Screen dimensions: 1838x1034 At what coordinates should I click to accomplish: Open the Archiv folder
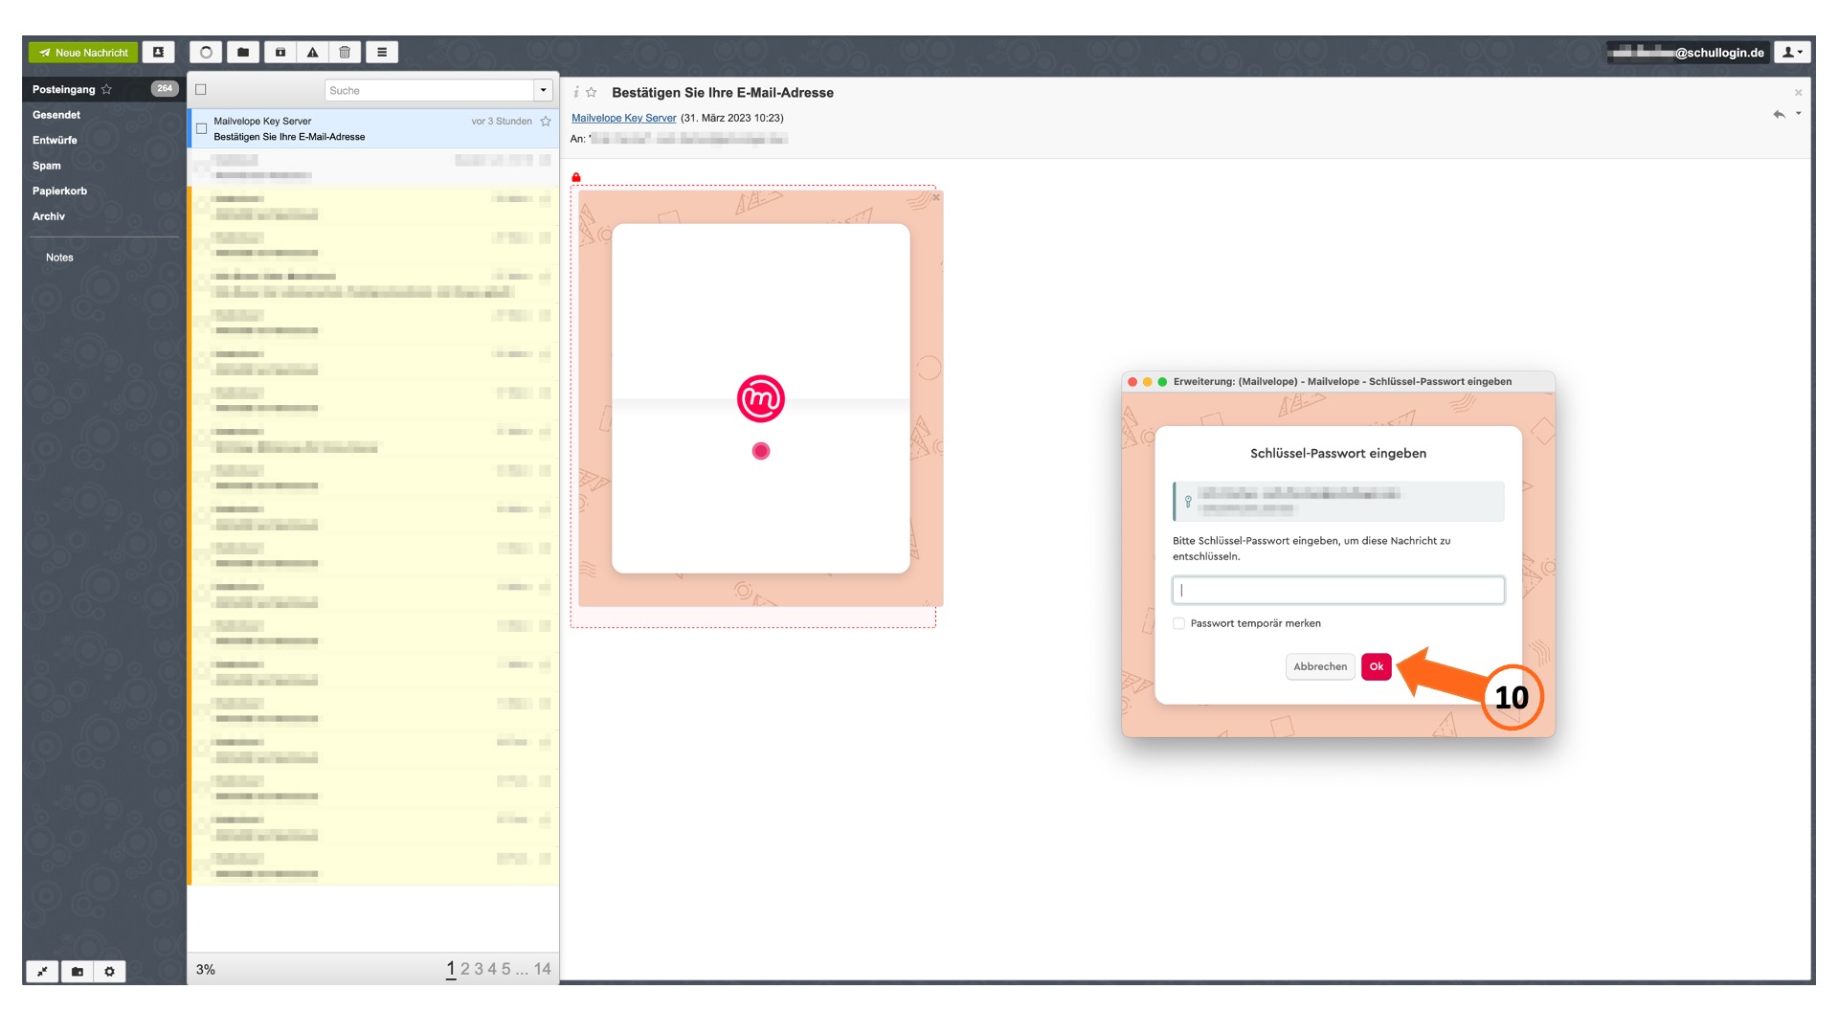(x=49, y=216)
